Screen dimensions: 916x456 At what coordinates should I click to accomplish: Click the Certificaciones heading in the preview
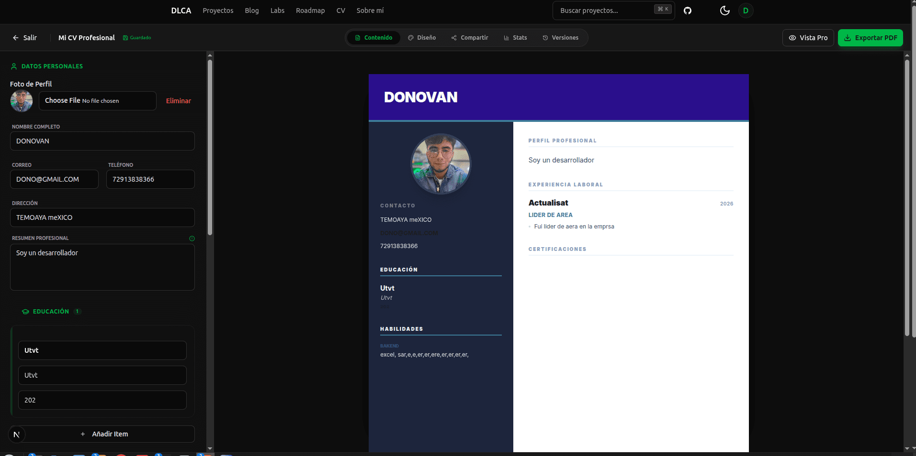pyautogui.click(x=557, y=249)
